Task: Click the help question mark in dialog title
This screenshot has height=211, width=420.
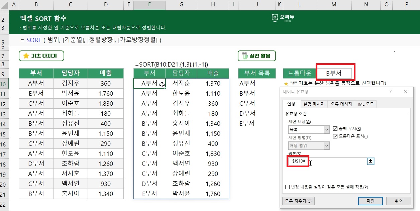Action: (x=391, y=91)
